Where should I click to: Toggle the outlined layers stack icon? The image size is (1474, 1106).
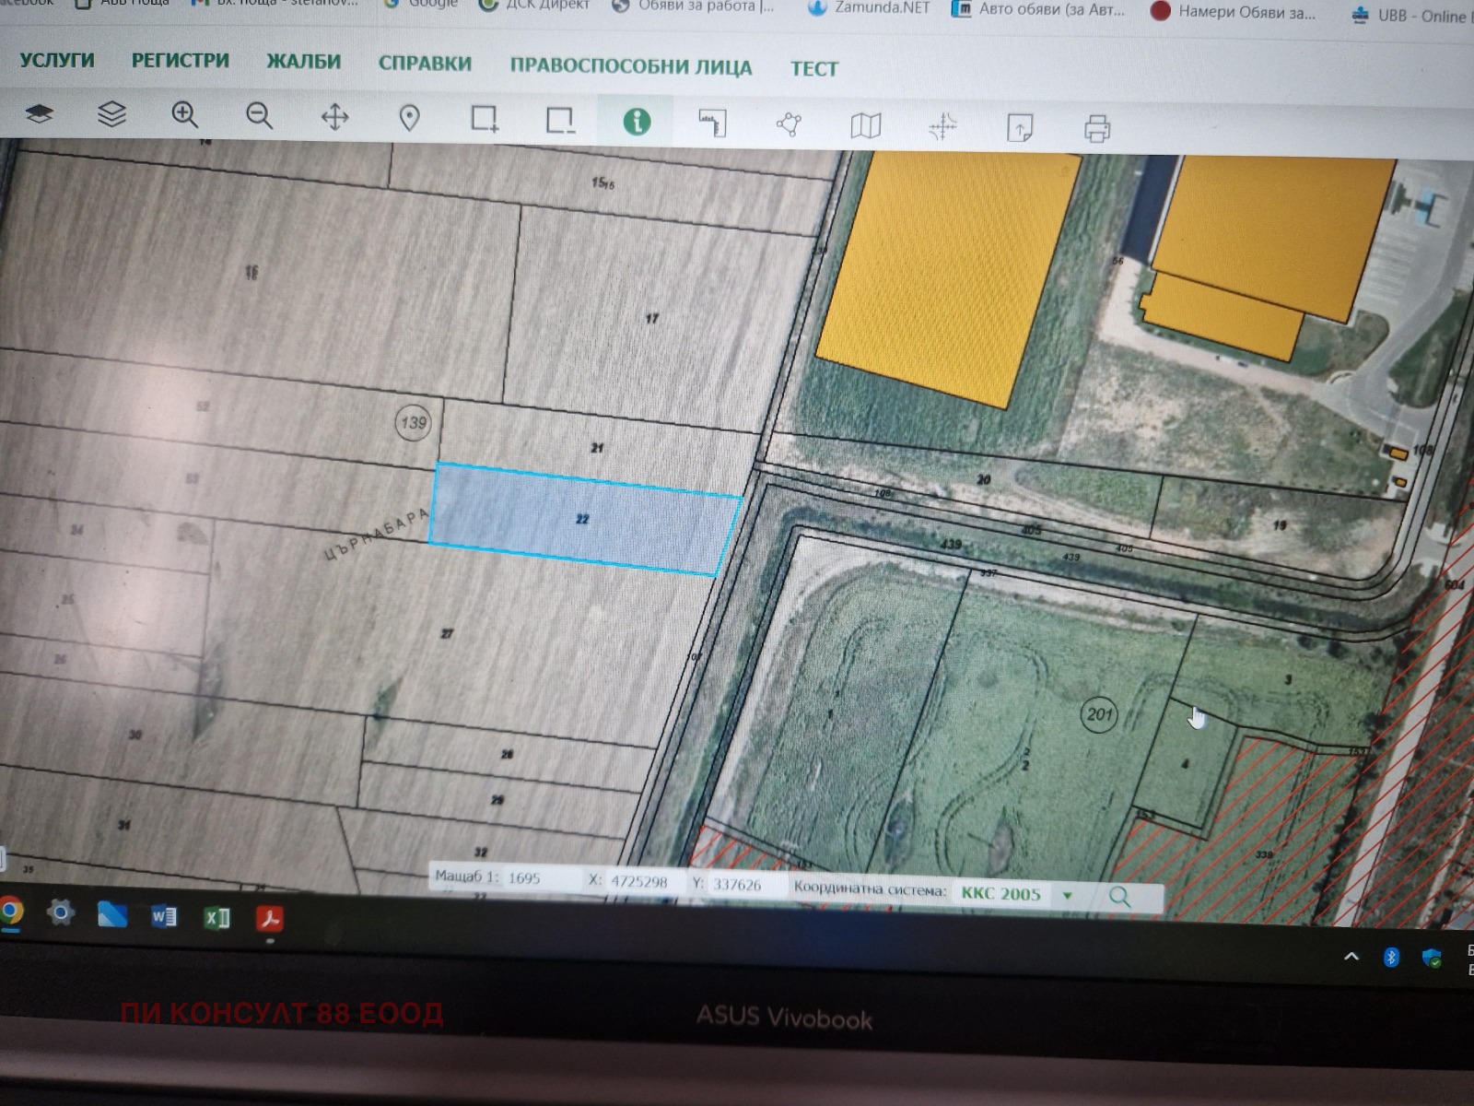[111, 114]
